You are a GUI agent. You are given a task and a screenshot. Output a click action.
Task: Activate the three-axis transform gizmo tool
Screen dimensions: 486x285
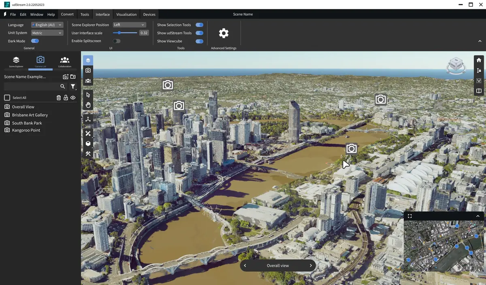coord(88,119)
